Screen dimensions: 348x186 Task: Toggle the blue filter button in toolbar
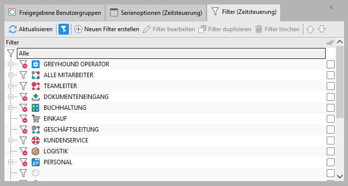(63, 29)
